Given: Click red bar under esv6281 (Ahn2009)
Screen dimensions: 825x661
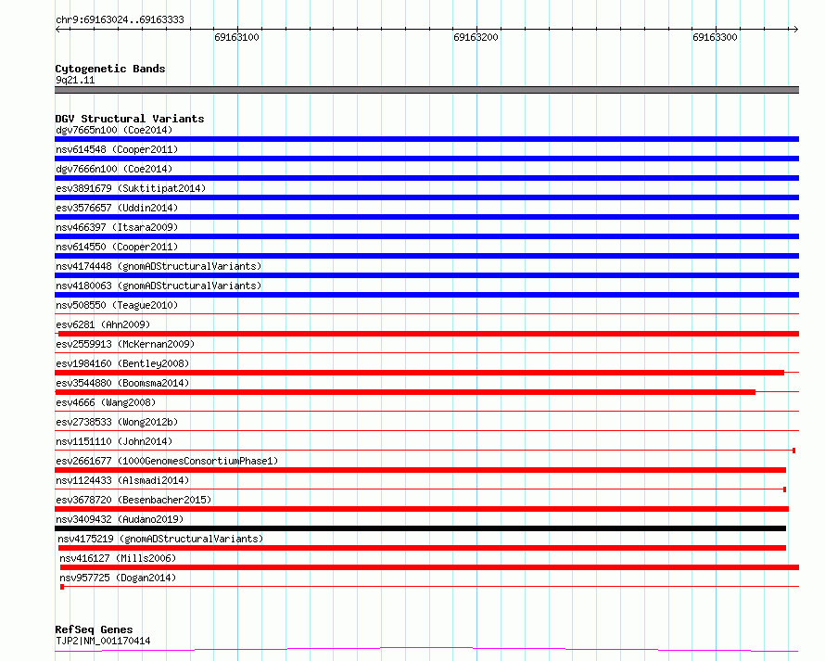Looking at the screenshot, I should point(429,334).
